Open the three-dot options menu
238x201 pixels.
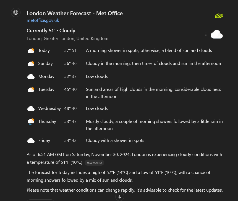[206, 35]
